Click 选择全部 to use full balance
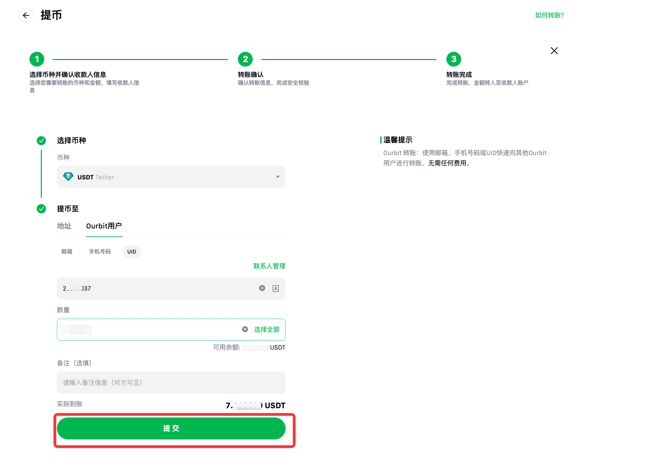 (x=267, y=330)
